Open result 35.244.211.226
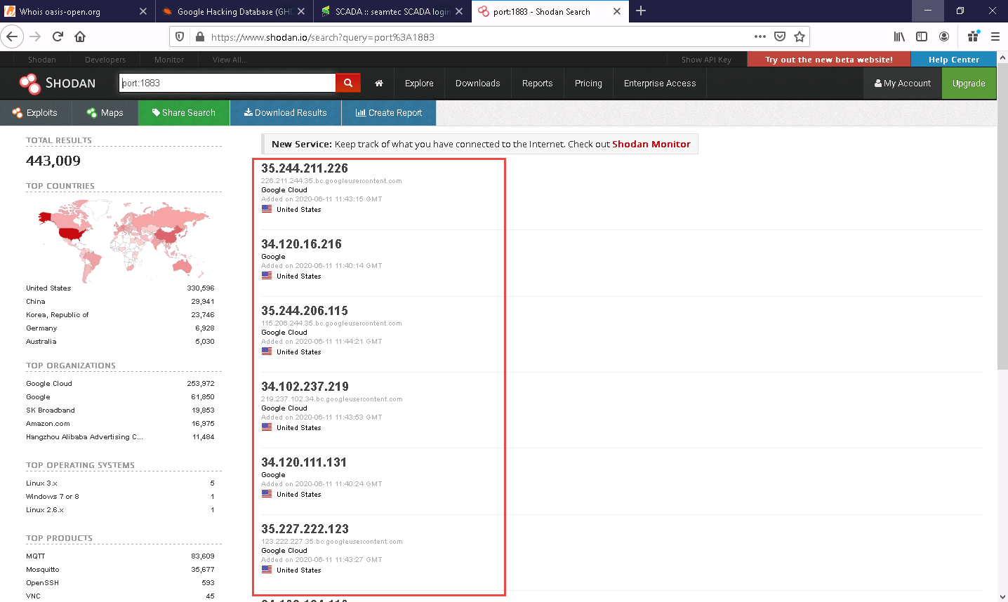The image size is (1008, 602). point(304,168)
